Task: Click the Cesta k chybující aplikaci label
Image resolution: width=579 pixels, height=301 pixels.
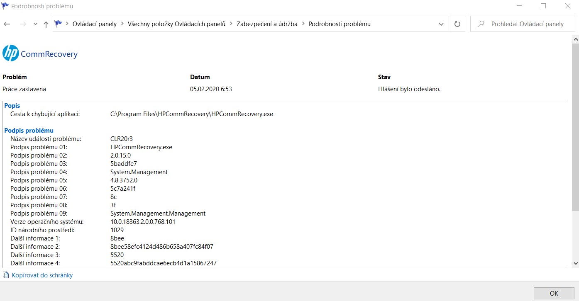Action: pos(45,114)
